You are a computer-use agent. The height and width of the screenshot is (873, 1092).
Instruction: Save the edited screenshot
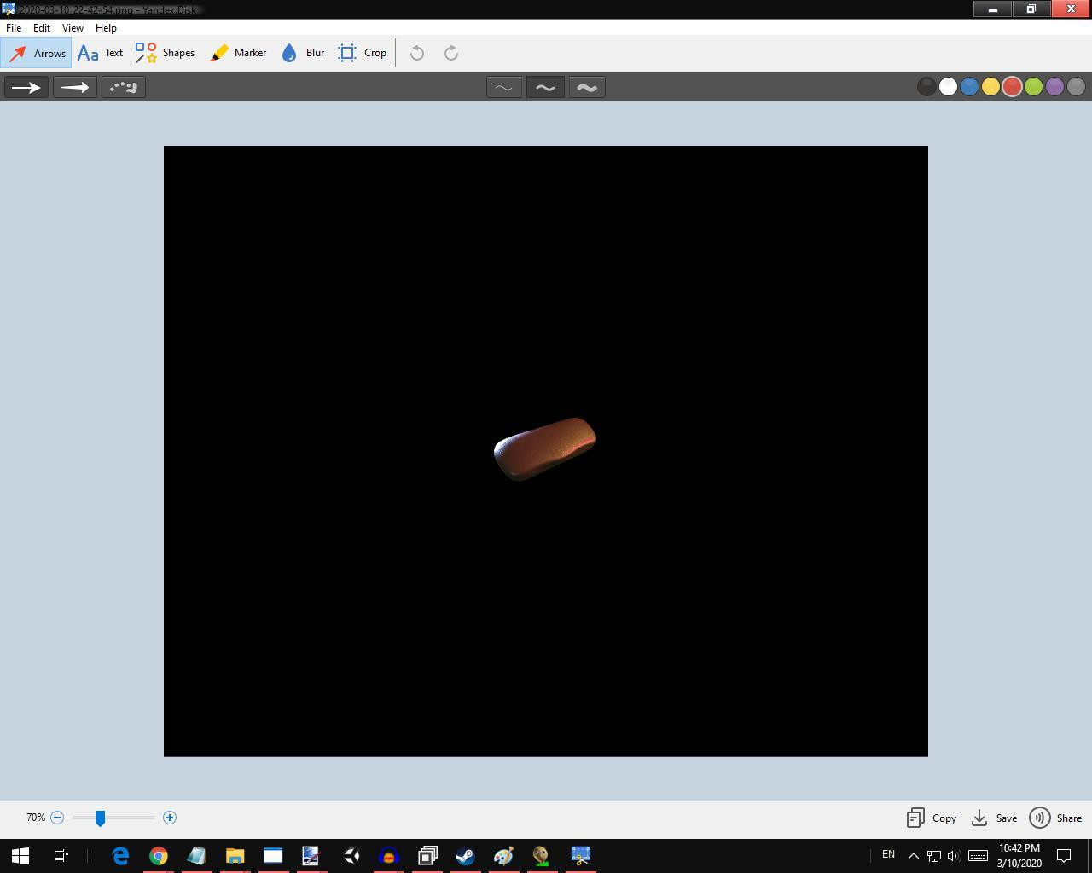(995, 818)
